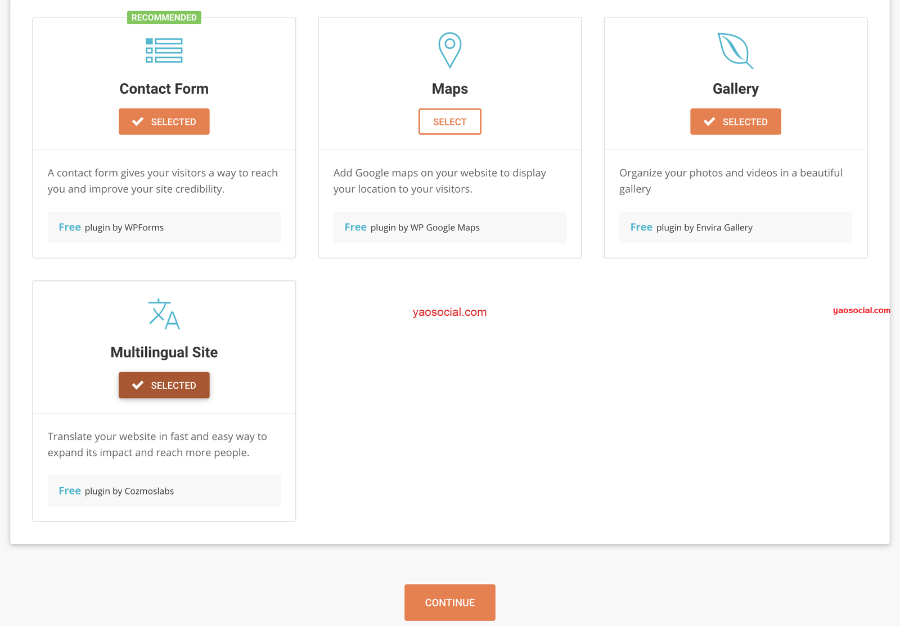Click the Maps card title
The width and height of the screenshot is (900, 626).
(449, 89)
